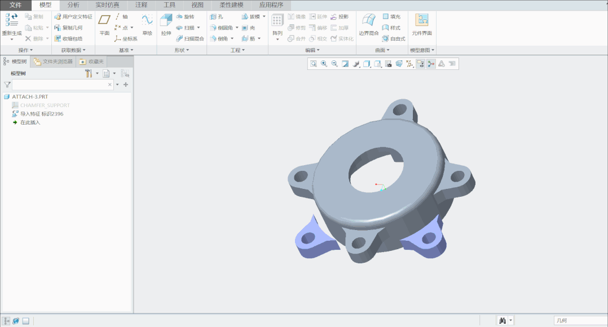Select the 用户定义特征 tool
The height and width of the screenshot is (327, 608).
(x=73, y=17)
